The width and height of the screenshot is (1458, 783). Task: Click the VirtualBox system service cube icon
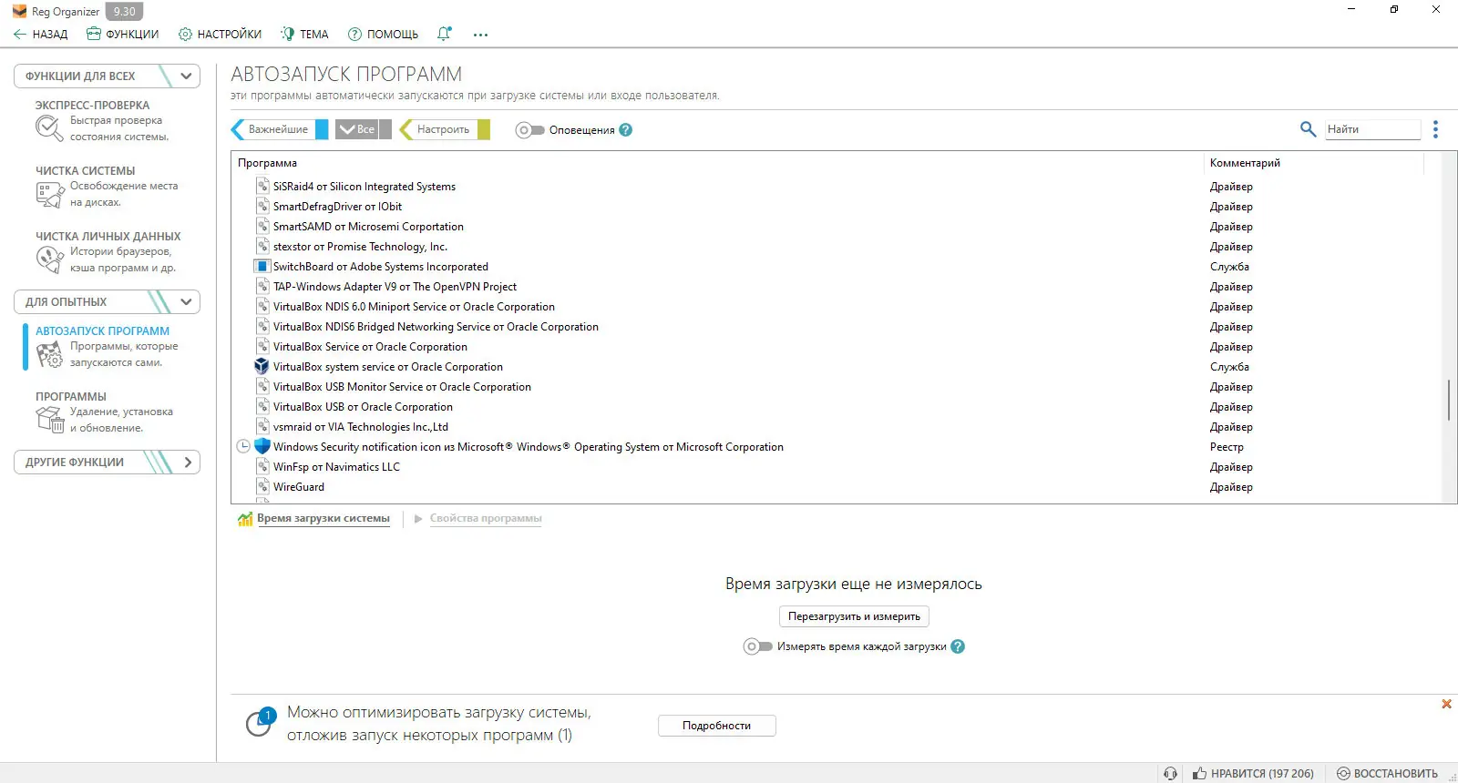coord(262,367)
